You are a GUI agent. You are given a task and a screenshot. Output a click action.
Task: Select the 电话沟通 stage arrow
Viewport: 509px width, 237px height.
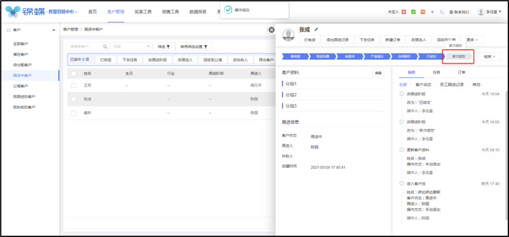322,56
